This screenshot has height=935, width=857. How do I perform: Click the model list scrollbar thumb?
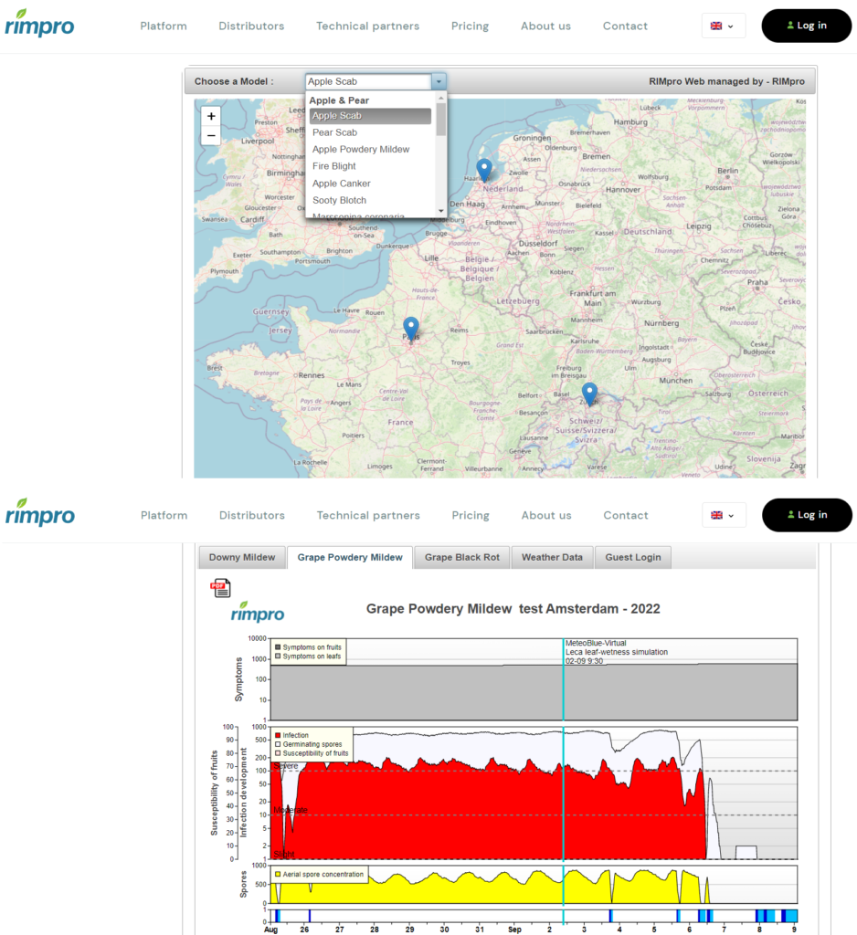tap(441, 119)
